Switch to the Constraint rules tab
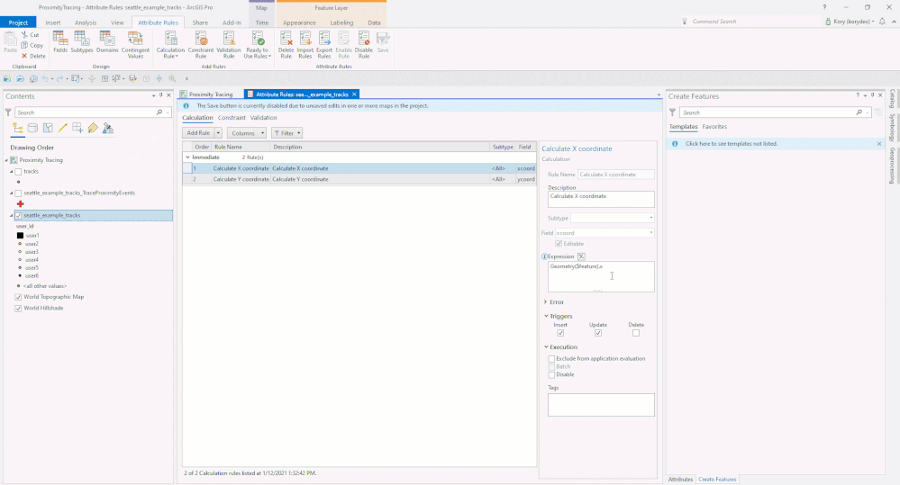 point(232,118)
